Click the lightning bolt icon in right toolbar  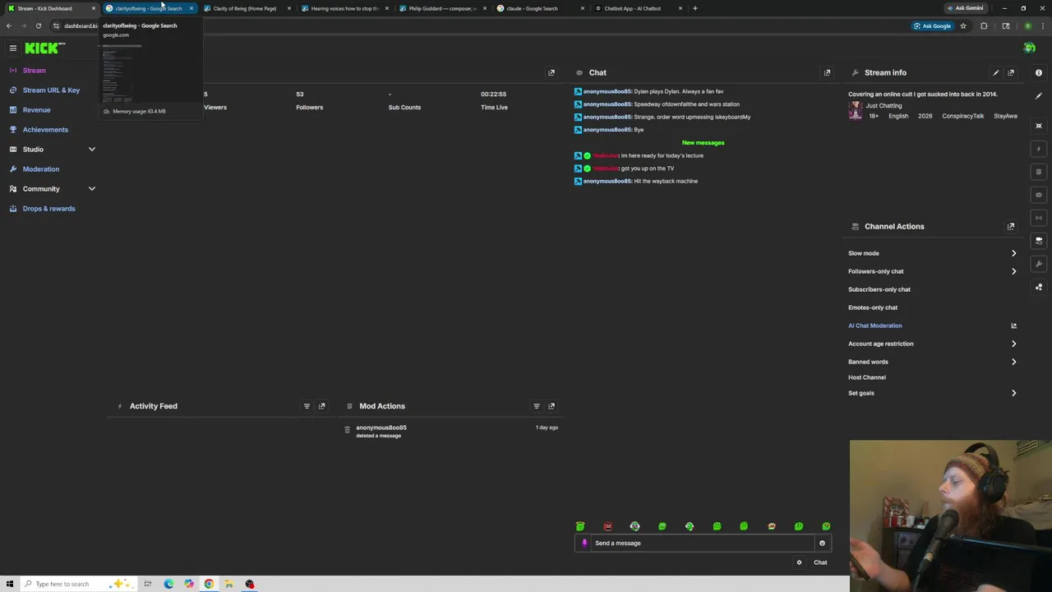1039,149
